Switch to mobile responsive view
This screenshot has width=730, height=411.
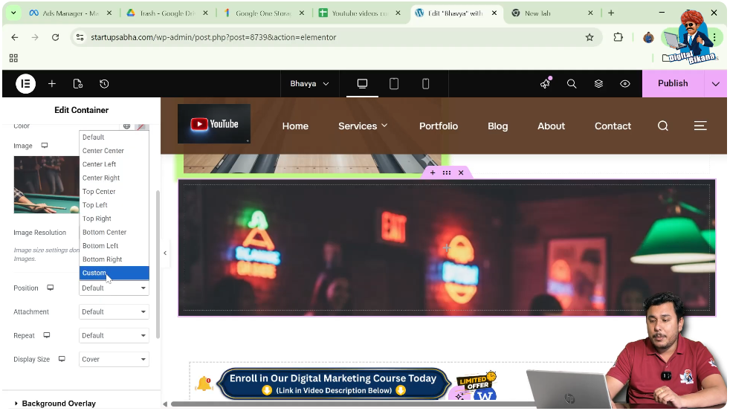tap(426, 84)
